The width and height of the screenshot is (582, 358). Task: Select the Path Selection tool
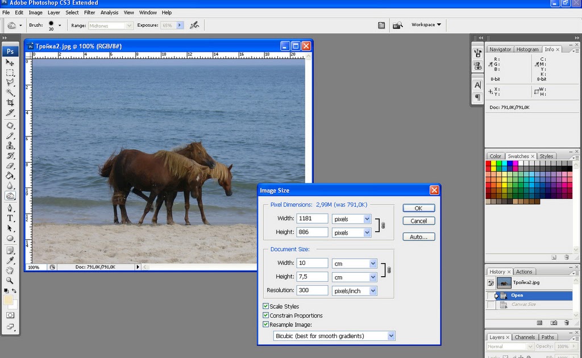[x=10, y=228]
